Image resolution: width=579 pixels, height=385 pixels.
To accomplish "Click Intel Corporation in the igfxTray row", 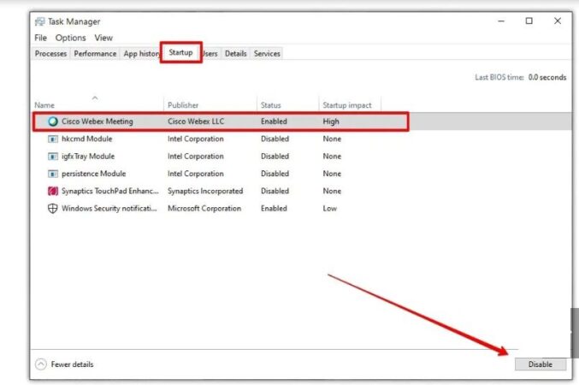I will click(x=195, y=157).
